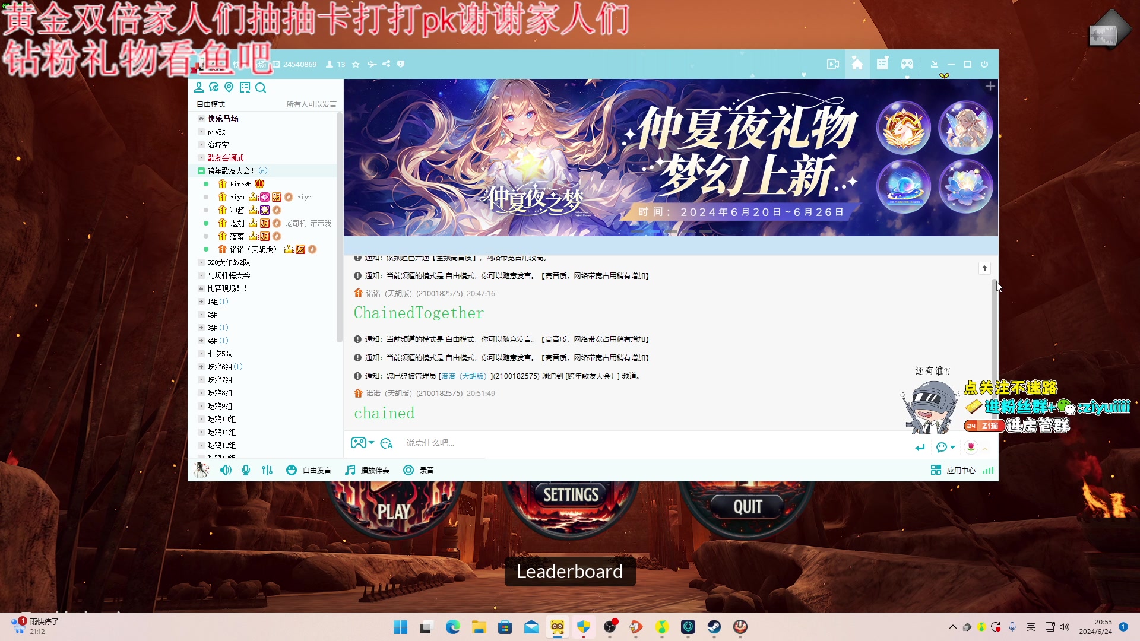Click the 播放伴奏 music button
Screen dimensions: 1140x641
coord(368,470)
